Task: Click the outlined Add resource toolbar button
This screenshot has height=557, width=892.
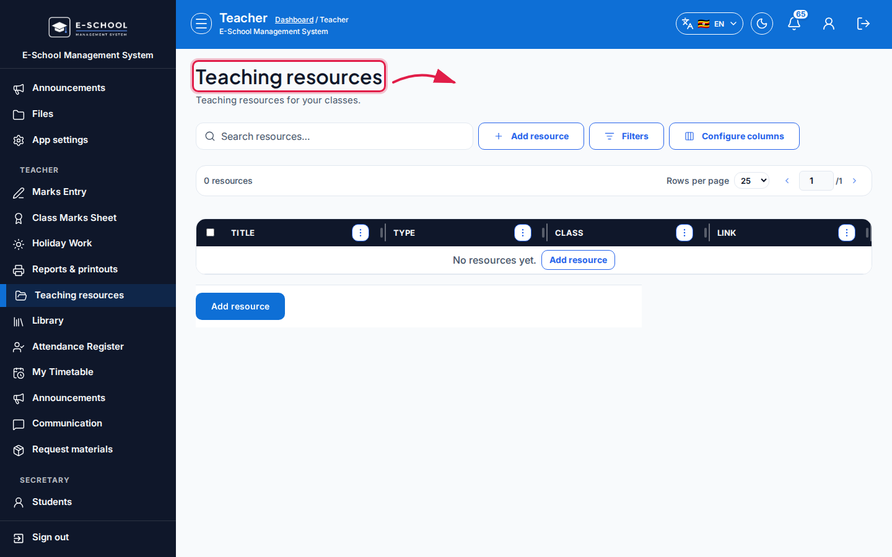Action: (531, 136)
